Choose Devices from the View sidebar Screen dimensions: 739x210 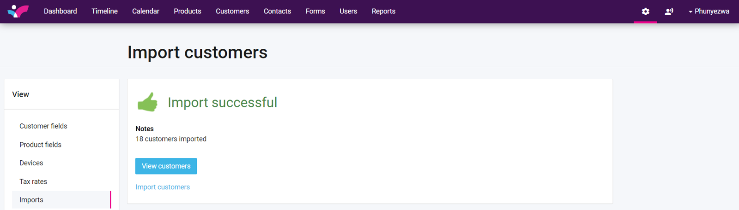[31, 163]
